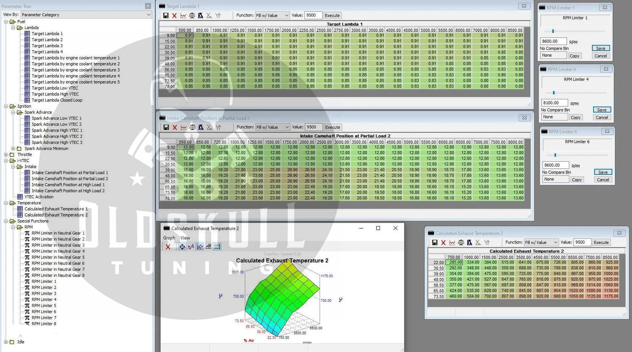Save the Target Lambda 1 table via disk icon
The width and height of the screenshot is (632, 352).
pyautogui.click(x=166, y=15)
